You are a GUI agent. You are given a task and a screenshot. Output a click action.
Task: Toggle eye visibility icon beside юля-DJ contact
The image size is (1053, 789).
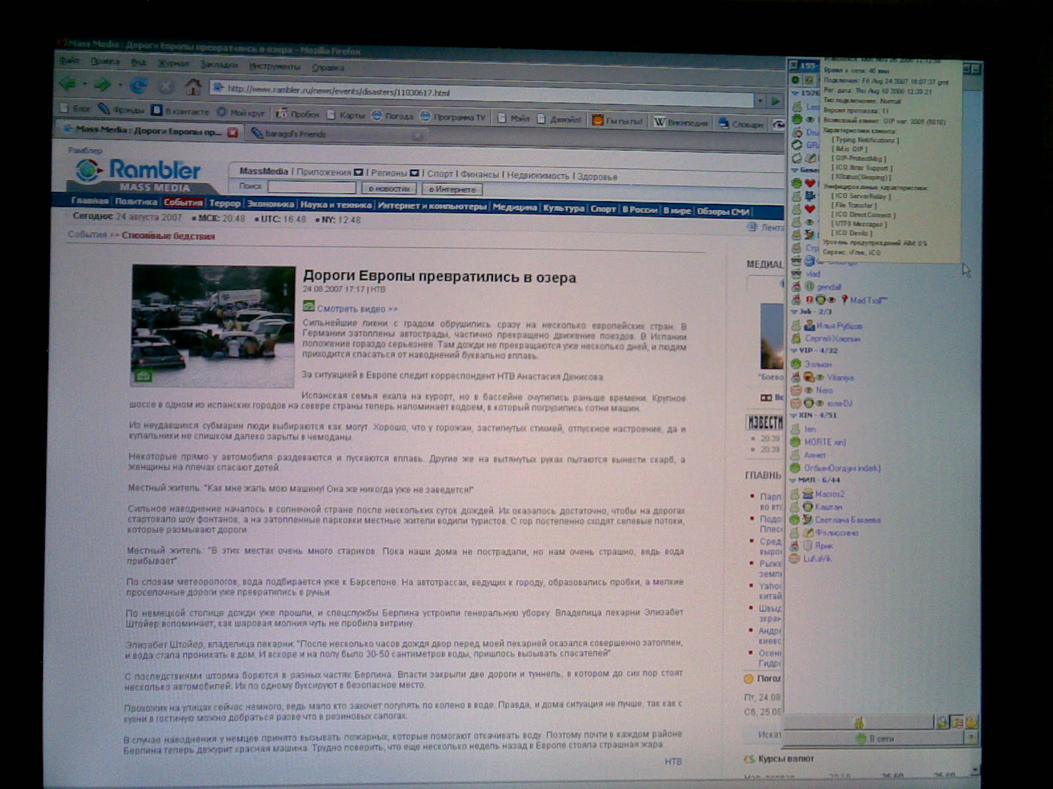pyautogui.click(x=820, y=403)
